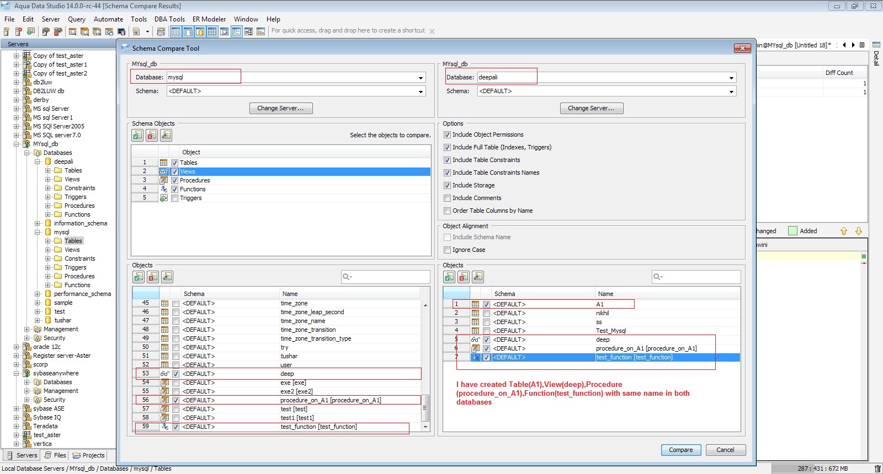Viewport: 883px width, 474px height.
Task: Enable Order Table Columns by Name
Action: point(448,211)
